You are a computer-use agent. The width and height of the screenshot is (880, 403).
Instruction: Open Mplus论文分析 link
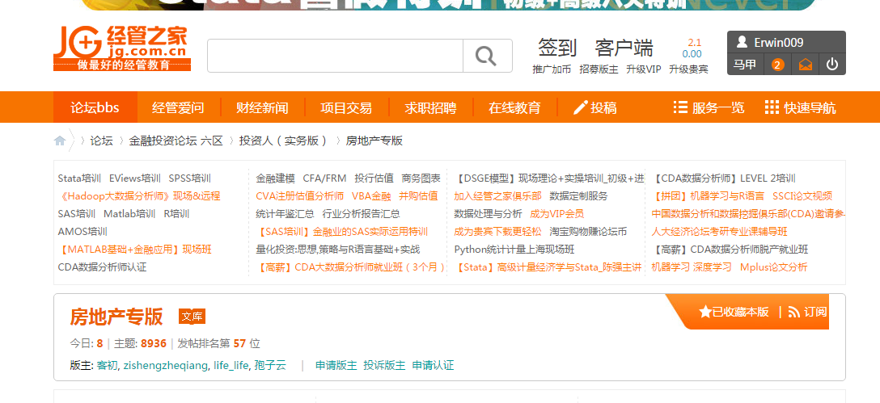774,267
